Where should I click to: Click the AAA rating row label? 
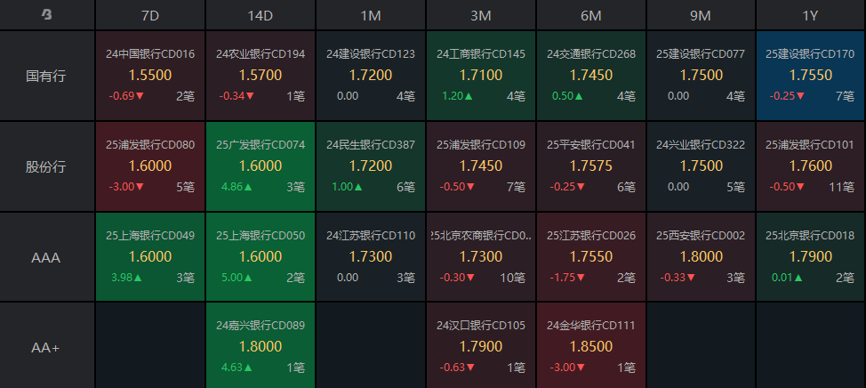[46, 257]
